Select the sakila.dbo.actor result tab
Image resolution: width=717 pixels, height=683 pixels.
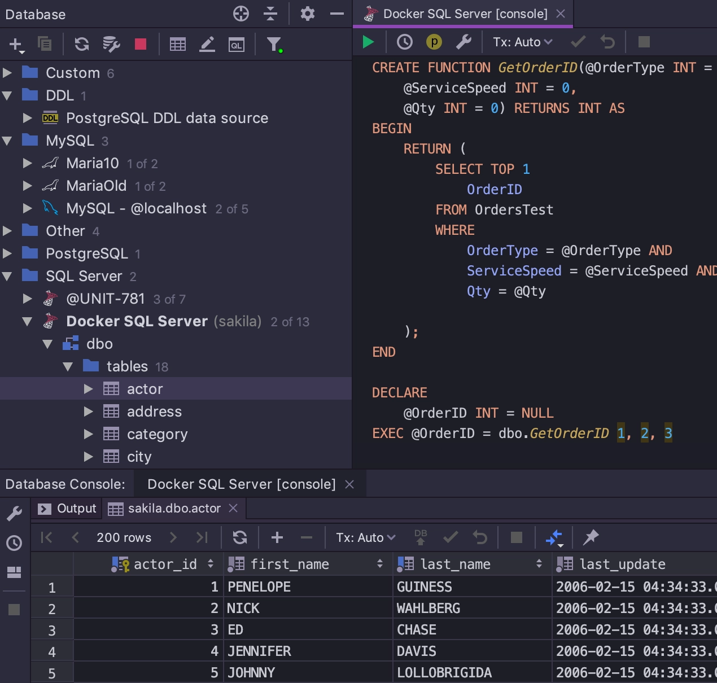(174, 508)
